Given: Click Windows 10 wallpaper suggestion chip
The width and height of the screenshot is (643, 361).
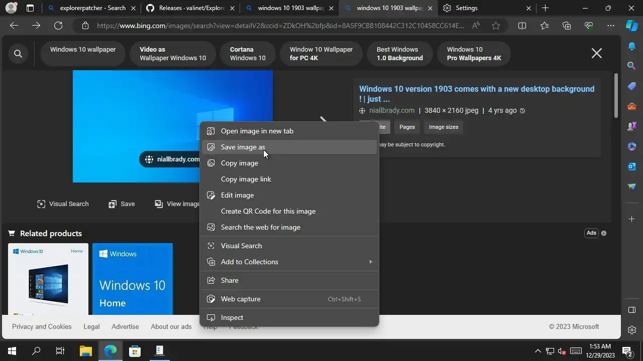Looking at the screenshot, I should point(83,54).
